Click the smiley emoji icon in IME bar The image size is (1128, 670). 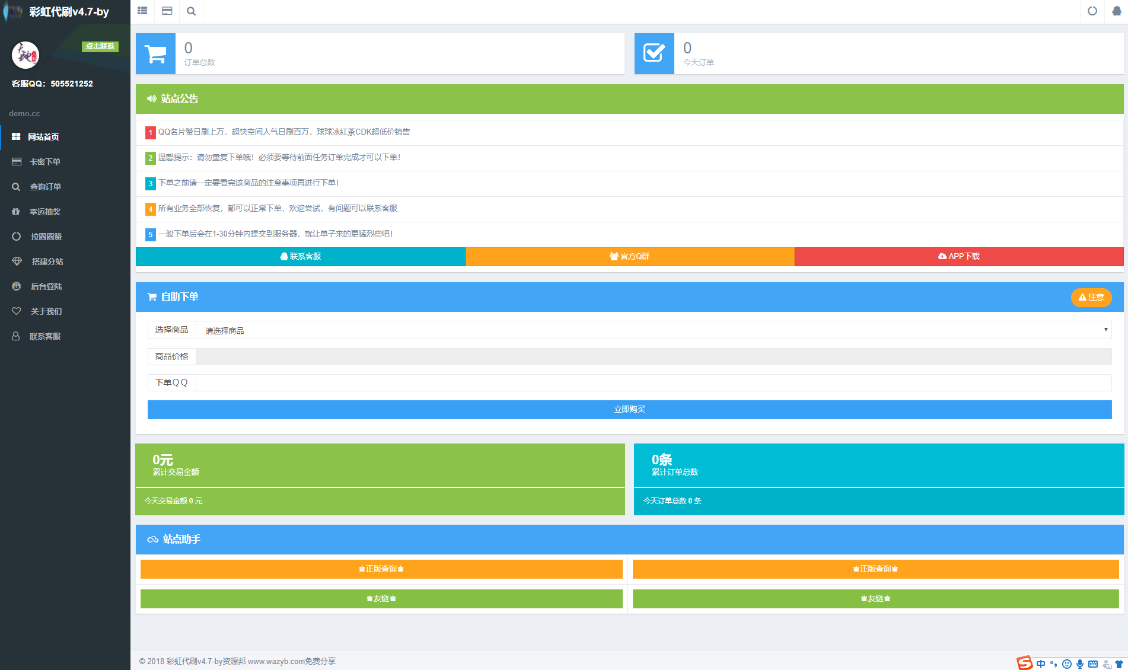[1067, 664]
